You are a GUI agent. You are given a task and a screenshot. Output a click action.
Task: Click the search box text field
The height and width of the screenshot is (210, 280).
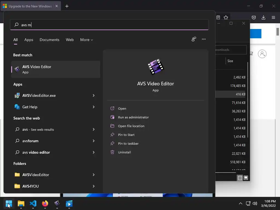[109, 25]
